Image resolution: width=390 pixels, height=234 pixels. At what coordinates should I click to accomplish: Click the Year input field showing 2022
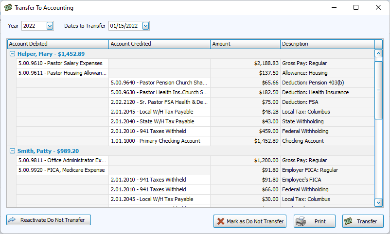point(34,26)
